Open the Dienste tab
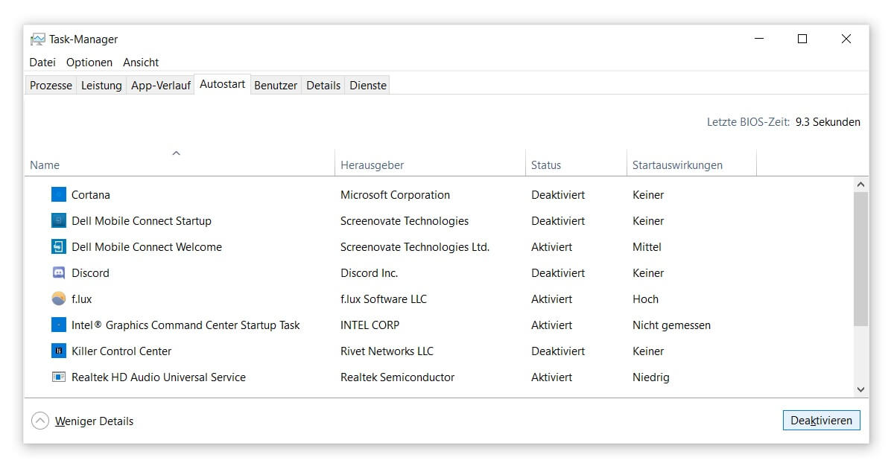Viewport: 894px width, 469px height. 368,86
